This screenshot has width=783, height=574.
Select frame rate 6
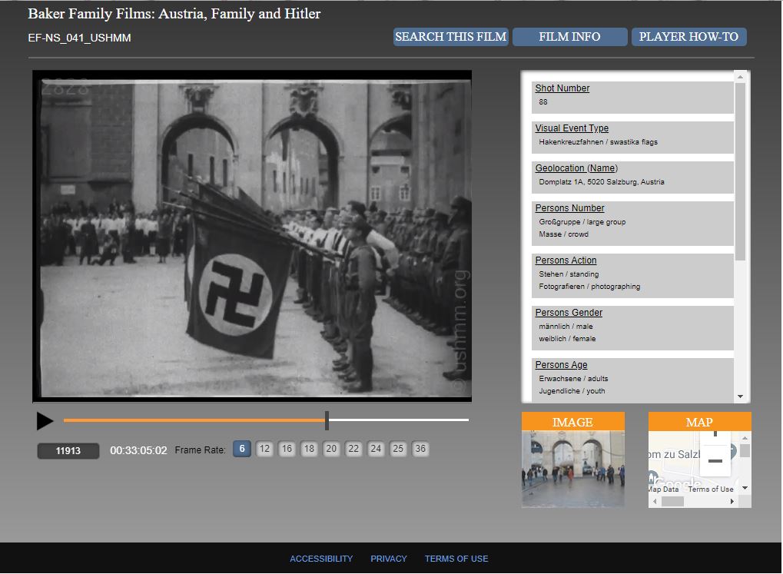[242, 450]
